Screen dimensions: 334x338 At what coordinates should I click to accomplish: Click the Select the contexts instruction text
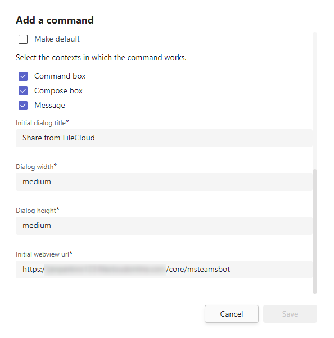[101, 58]
